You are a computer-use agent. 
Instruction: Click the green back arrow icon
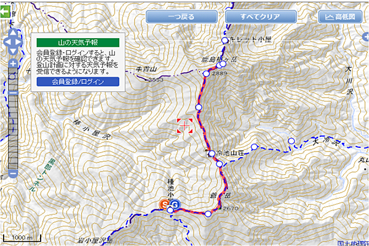click(x=5, y=12)
